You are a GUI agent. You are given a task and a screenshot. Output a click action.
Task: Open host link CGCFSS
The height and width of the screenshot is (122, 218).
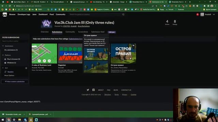tap(66, 26)
